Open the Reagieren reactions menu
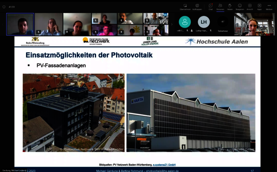 pyautogui.click(x=240, y=7)
